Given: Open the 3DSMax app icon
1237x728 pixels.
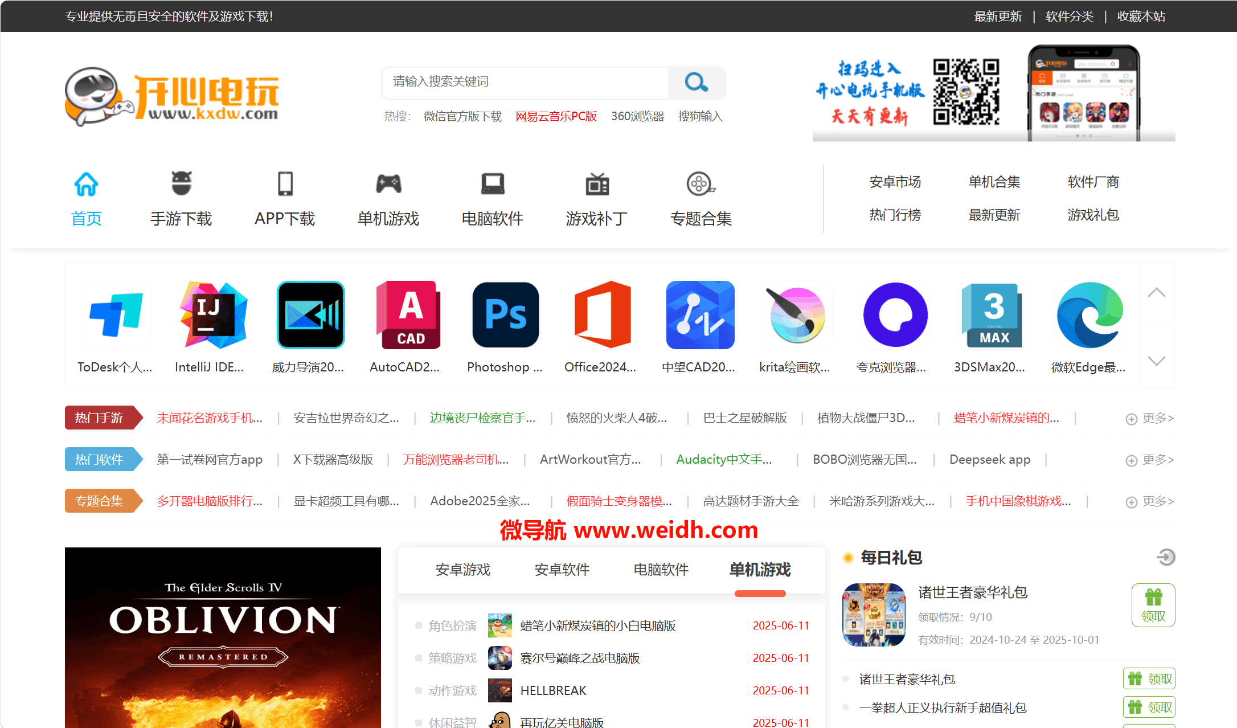Looking at the screenshot, I should 992,315.
